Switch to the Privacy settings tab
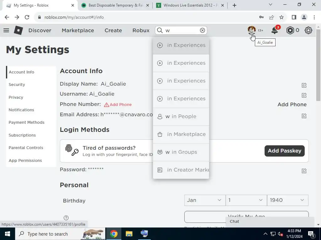This screenshot has height=240, width=321. (x=31, y=97)
